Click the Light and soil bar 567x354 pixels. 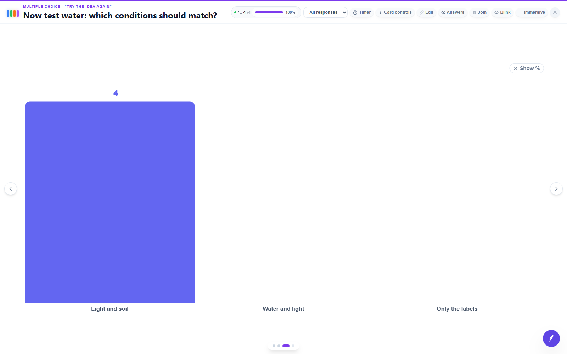(110, 202)
